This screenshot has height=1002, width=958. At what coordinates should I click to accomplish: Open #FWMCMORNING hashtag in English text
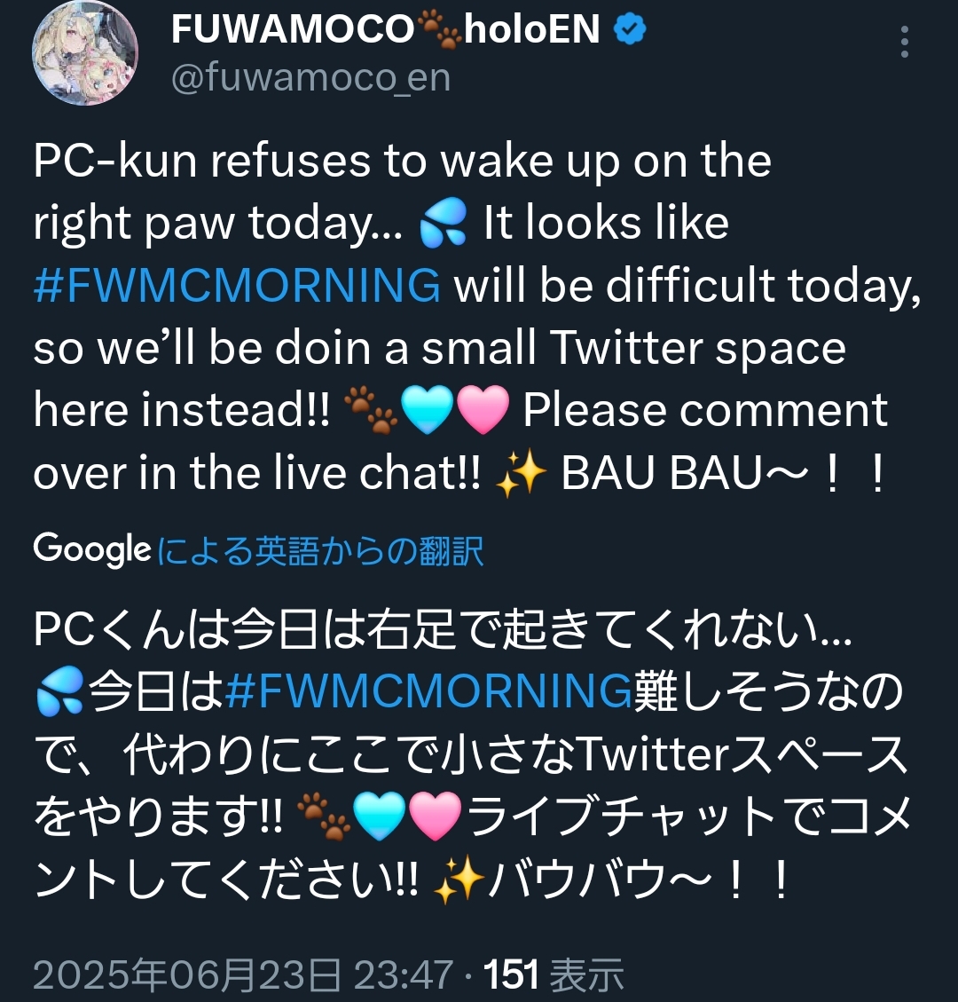236,285
